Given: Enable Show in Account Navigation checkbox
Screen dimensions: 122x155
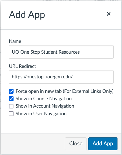Looking at the screenshot, I should pyautogui.click(x=11, y=106).
